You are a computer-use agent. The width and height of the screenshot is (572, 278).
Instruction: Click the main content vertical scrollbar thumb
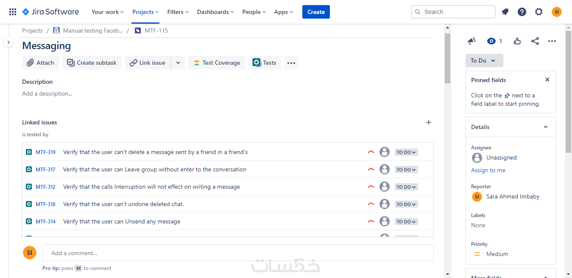[x=447, y=58]
